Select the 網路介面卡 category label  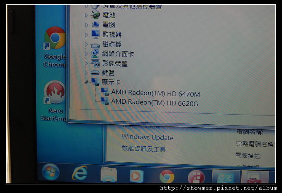(x=118, y=54)
